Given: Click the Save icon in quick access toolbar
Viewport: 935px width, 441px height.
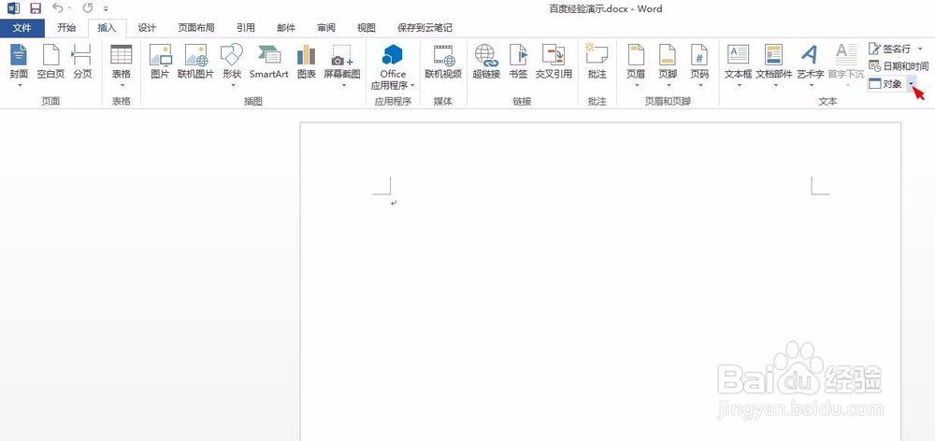Looking at the screenshot, I should (x=36, y=8).
